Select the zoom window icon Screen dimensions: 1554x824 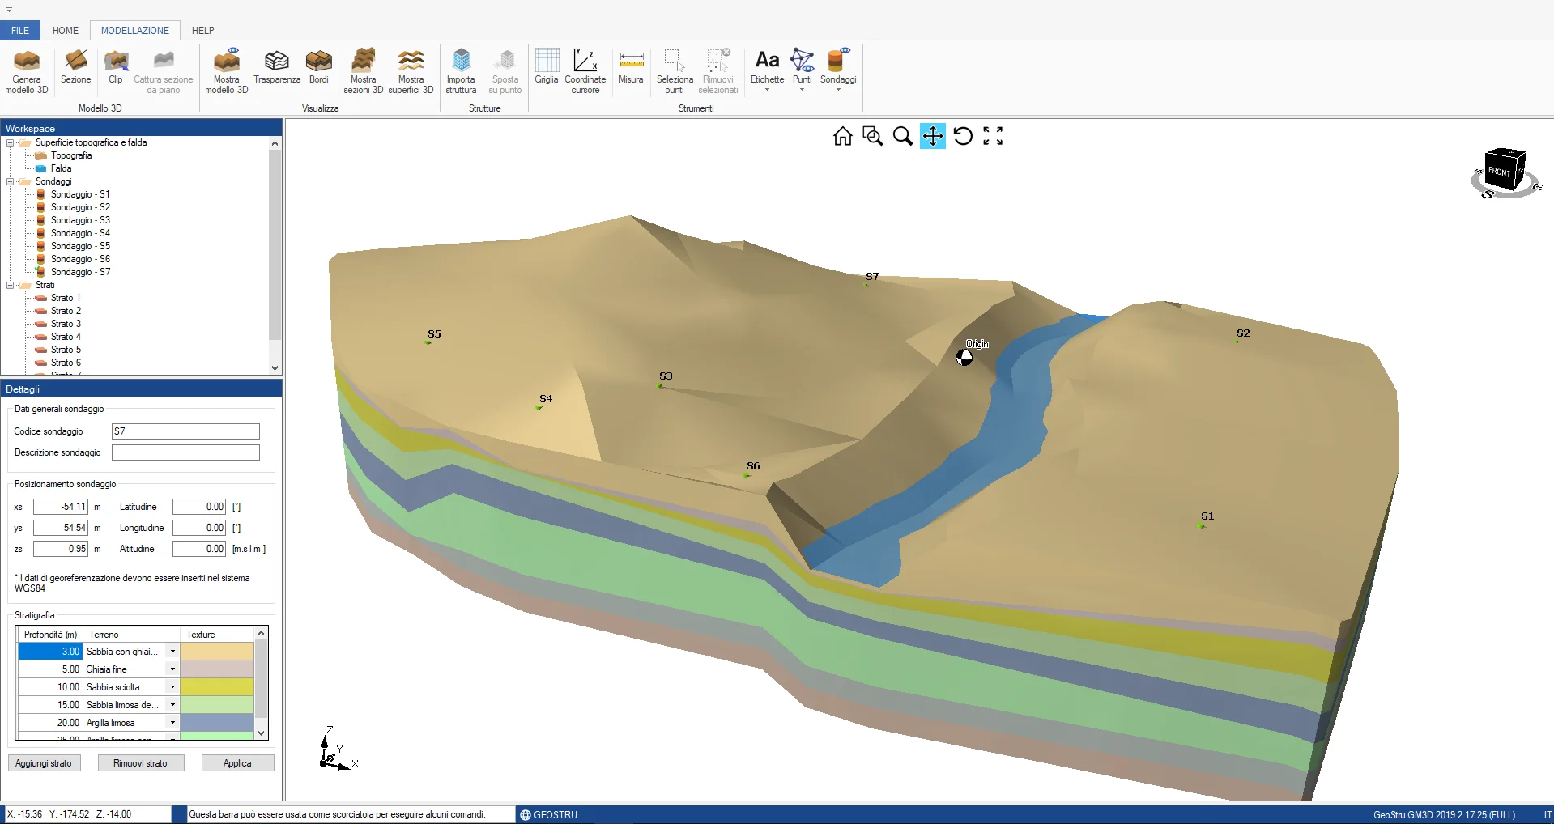(x=873, y=136)
